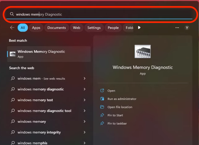Click the Open action's launch icon
Viewport: 199px width, 145px height.
pyautogui.click(x=102, y=91)
